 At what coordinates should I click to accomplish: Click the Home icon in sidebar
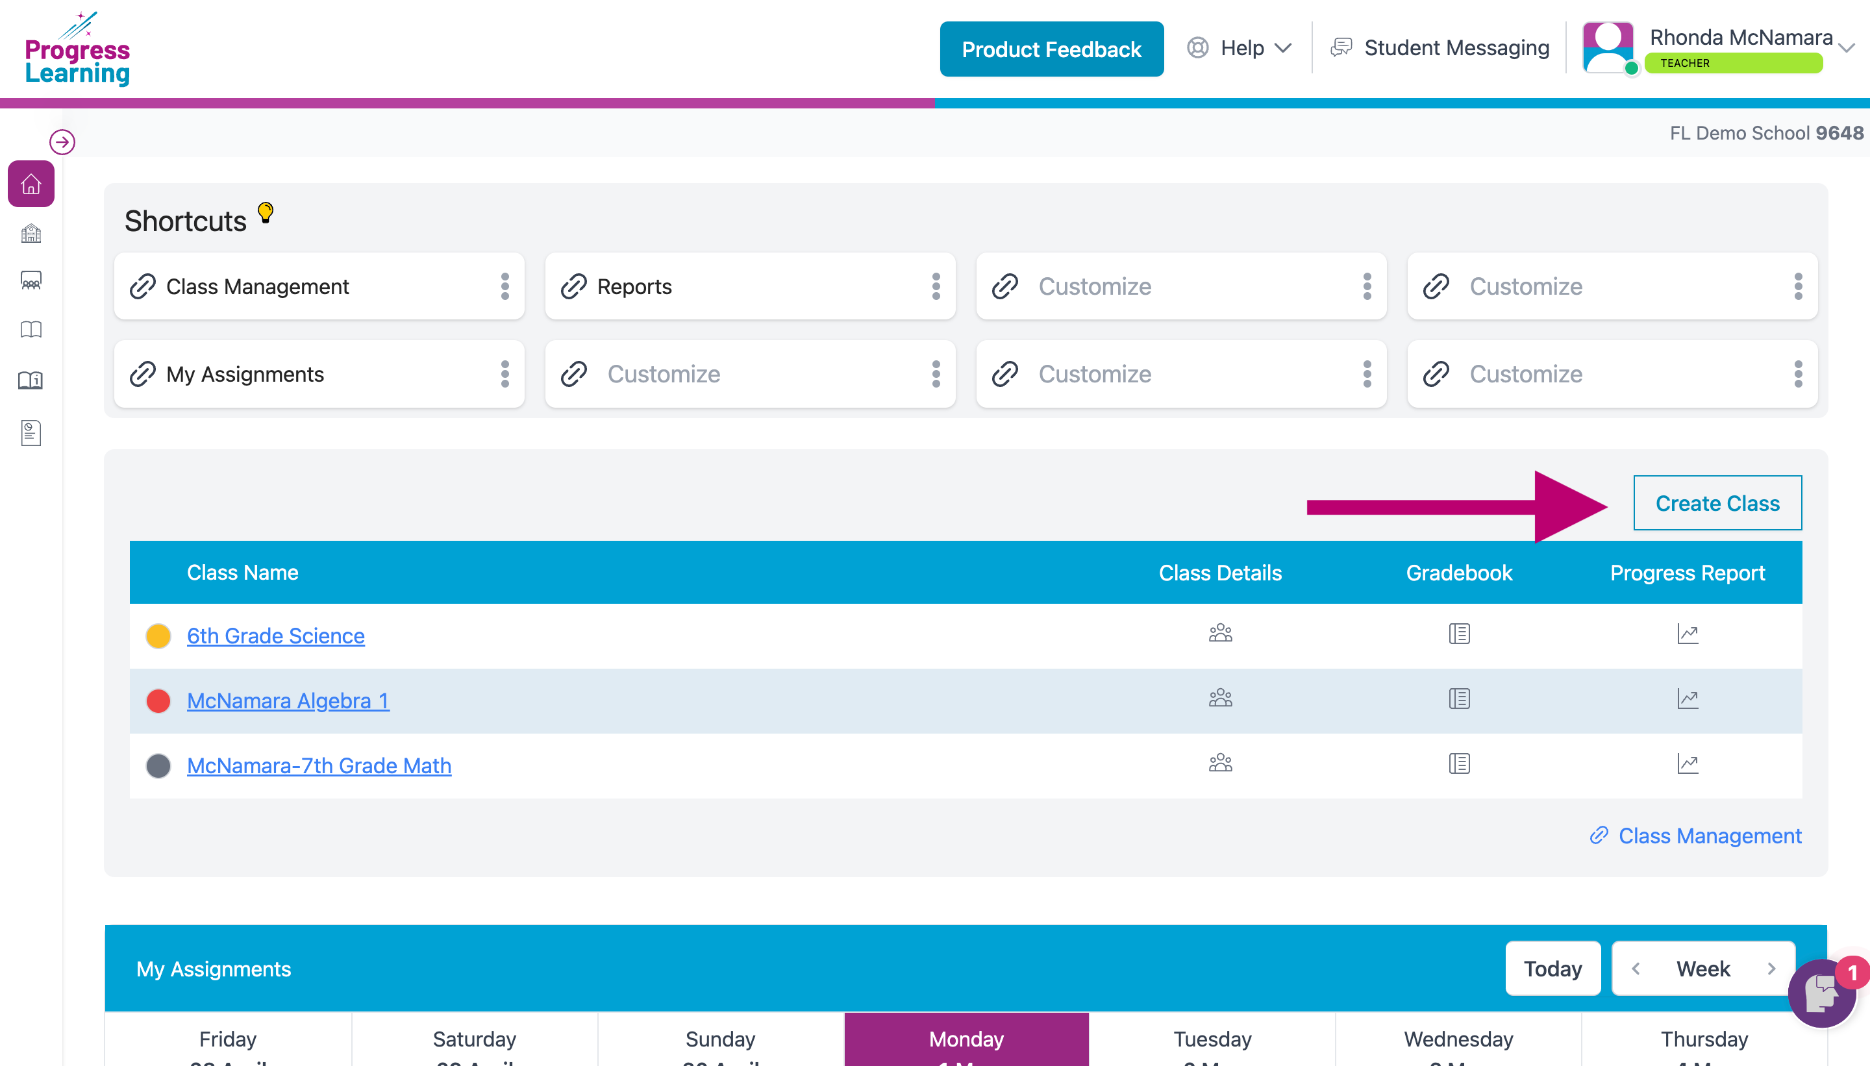pos(31,184)
